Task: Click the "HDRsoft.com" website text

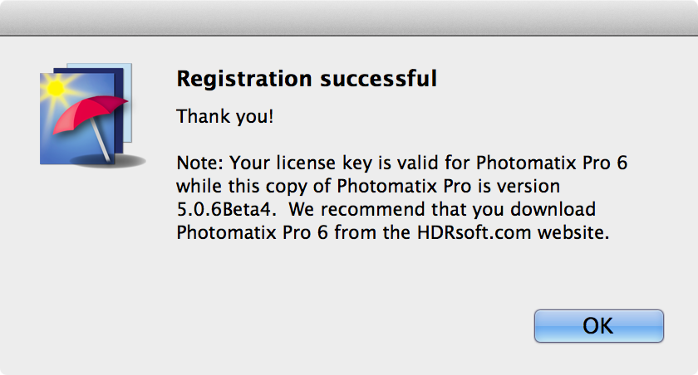Action: coord(474,232)
